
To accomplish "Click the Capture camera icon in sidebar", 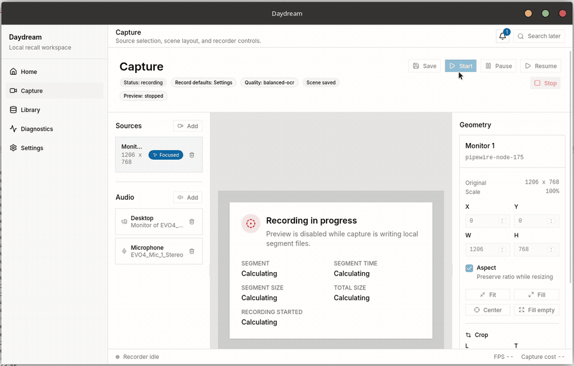I will click(13, 90).
